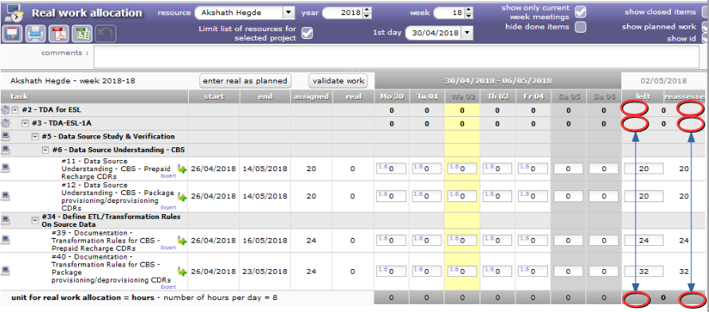The width and height of the screenshot is (709, 312).
Task: Click the undo arrow icon
Action: tap(106, 34)
